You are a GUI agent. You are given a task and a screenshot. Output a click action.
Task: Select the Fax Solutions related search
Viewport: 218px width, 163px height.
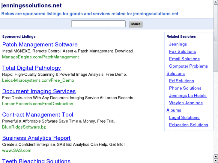click(x=182, y=51)
